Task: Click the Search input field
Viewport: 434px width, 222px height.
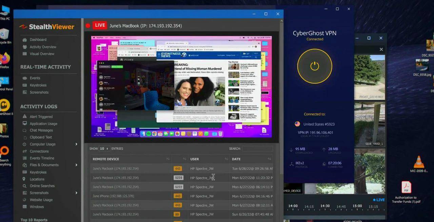Action: click(x=257, y=149)
